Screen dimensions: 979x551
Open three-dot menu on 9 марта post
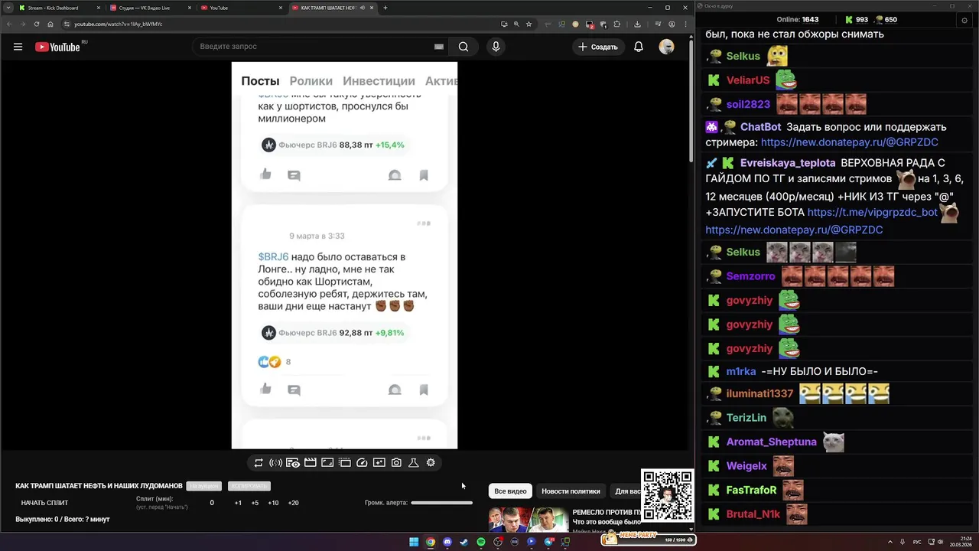coord(424,223)
